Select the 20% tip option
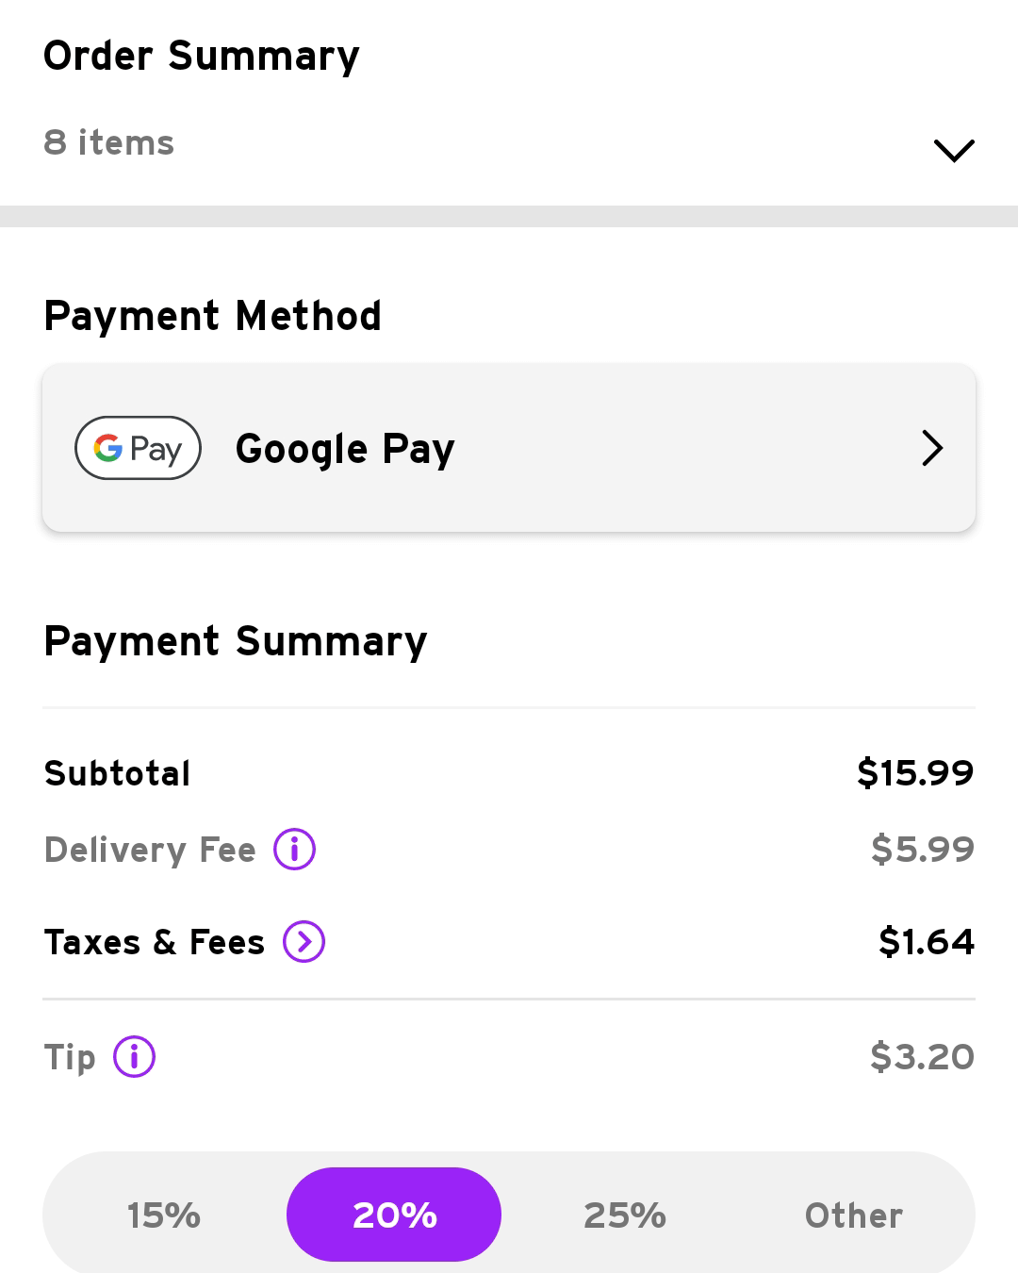 point(394,1215)
